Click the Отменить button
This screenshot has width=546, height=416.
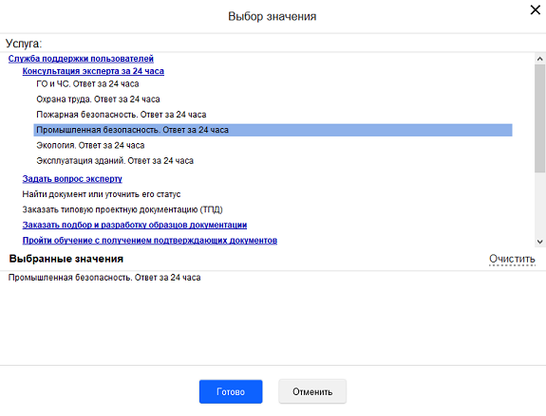click(312, 391)
